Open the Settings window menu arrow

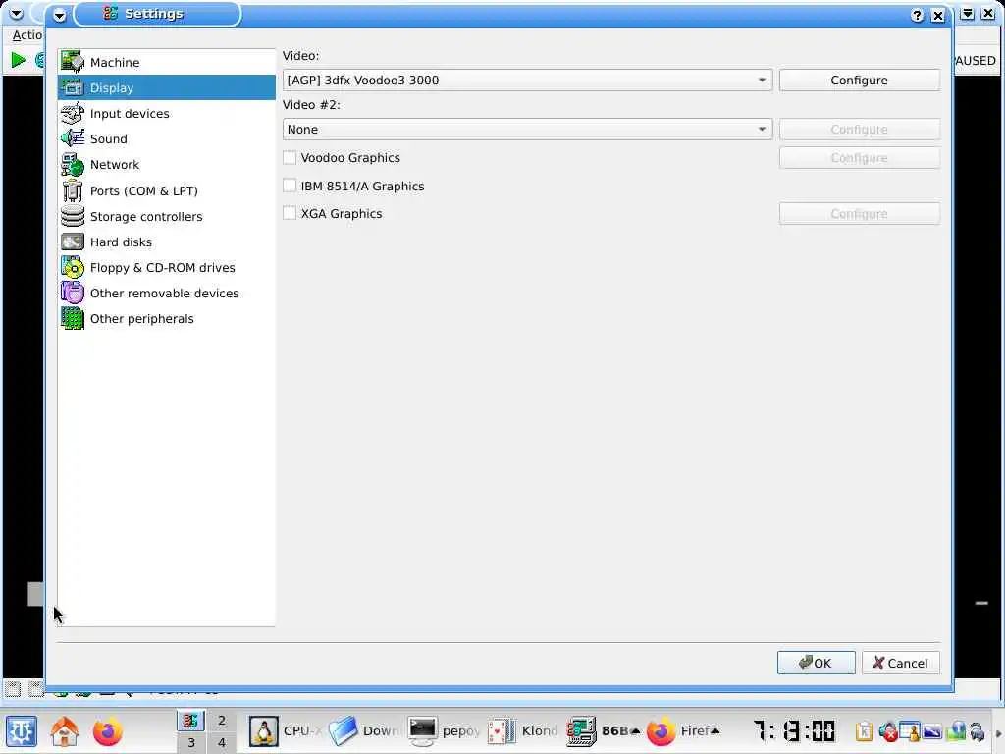click(59, 15)
